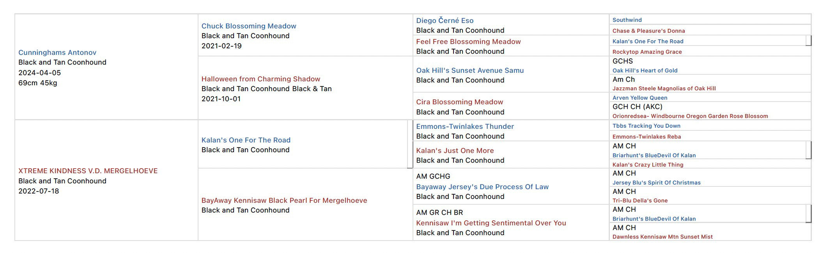
Task: Open Chuck Blossoming Meadow's pedigree link
Action: pyautogui.click(x=249, y=26)
